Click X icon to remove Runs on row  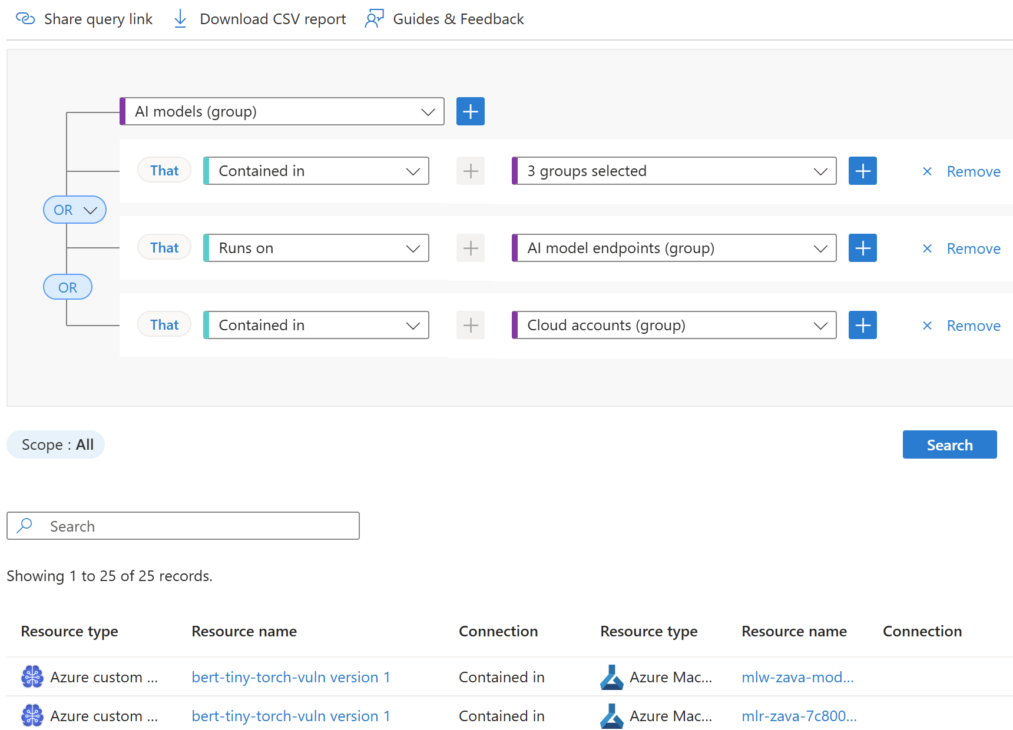pos(927,248)
